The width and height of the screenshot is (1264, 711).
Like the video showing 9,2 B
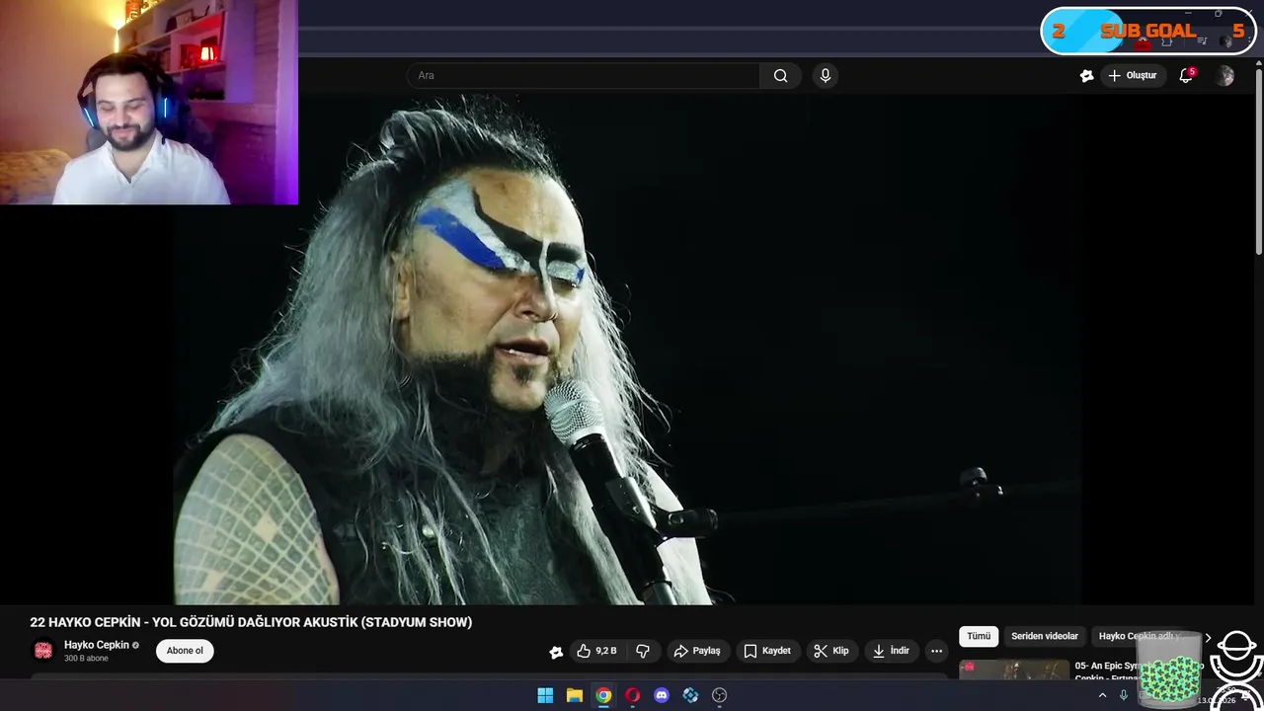(x=597, y=651)
